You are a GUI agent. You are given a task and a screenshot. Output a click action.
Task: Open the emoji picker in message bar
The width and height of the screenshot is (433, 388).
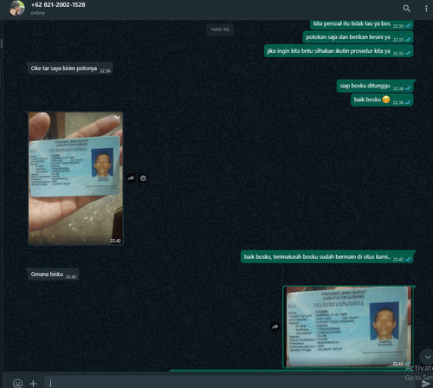click(x=17, y=383)
